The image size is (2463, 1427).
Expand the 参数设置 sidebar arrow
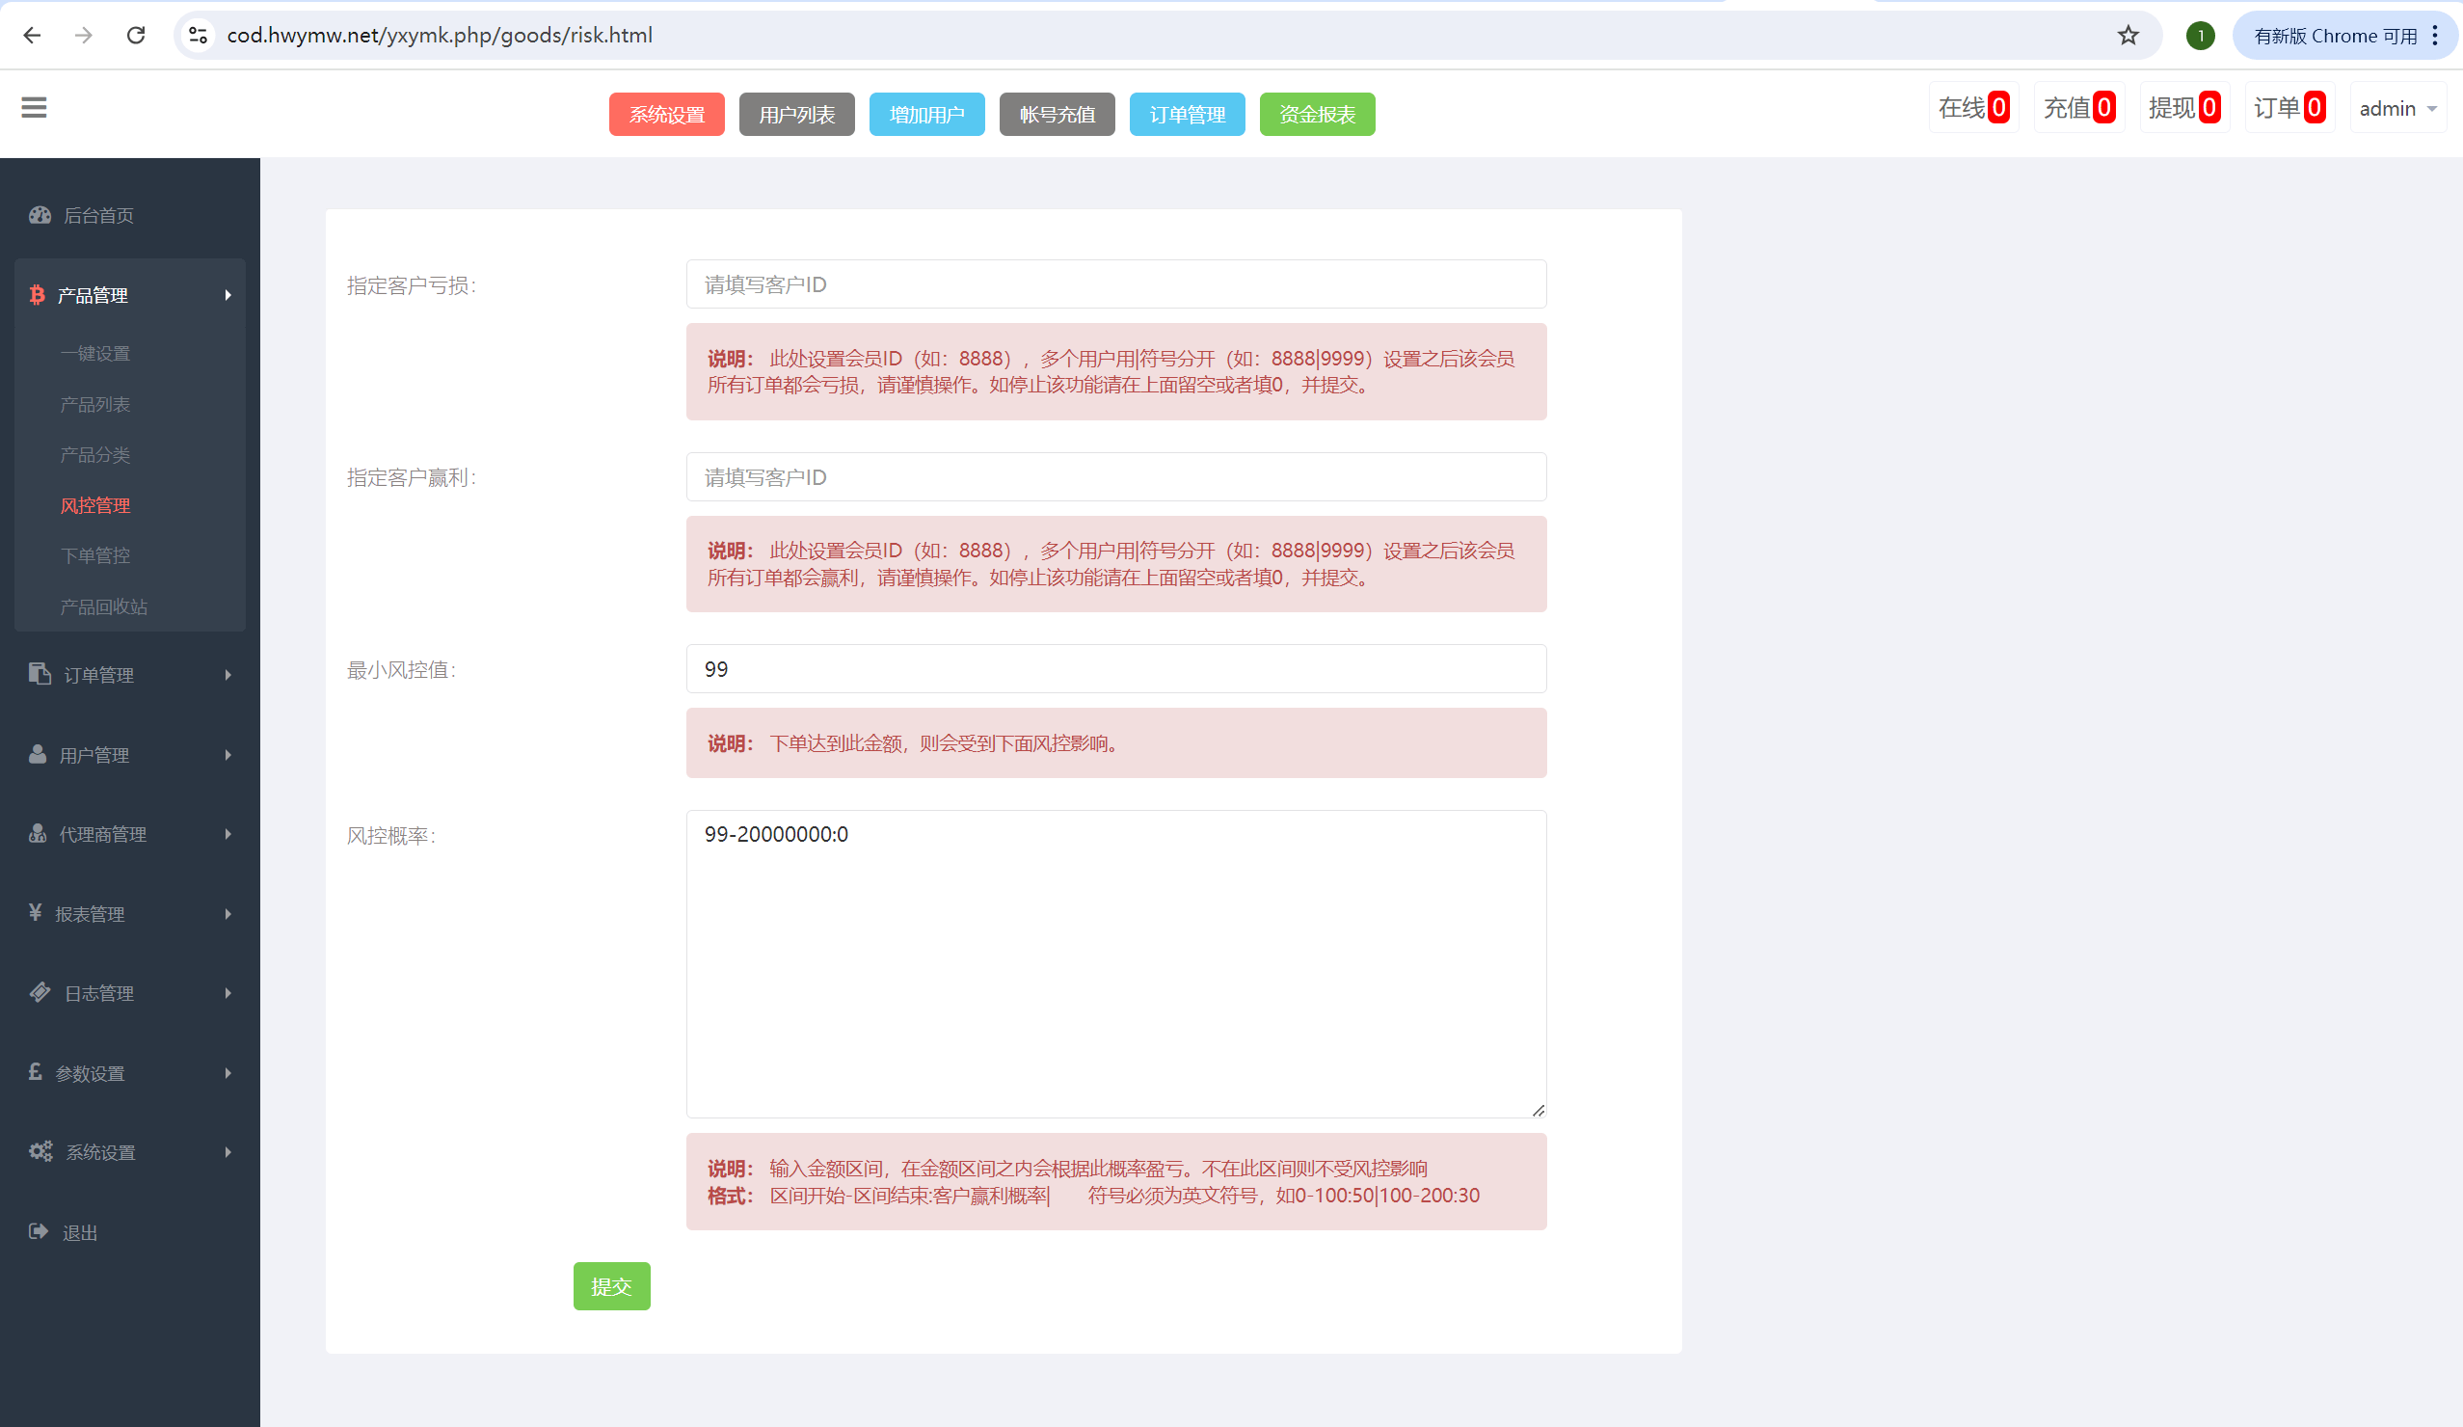pyautogui.click(x=228, y=1073)
